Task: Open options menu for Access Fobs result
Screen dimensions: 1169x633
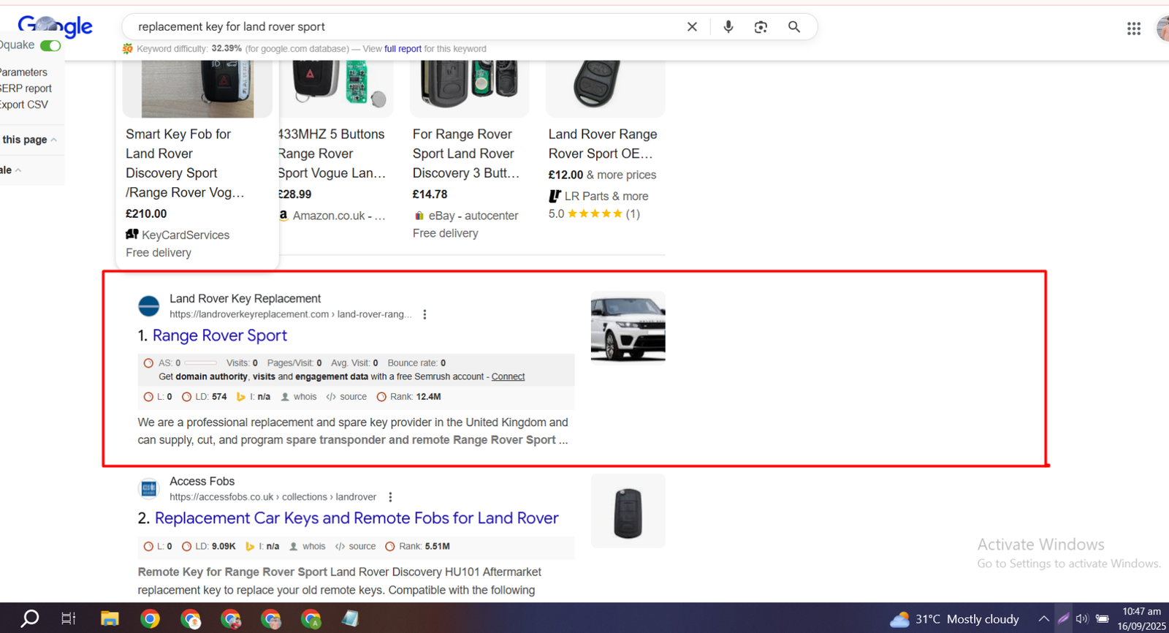Action: 390,497
